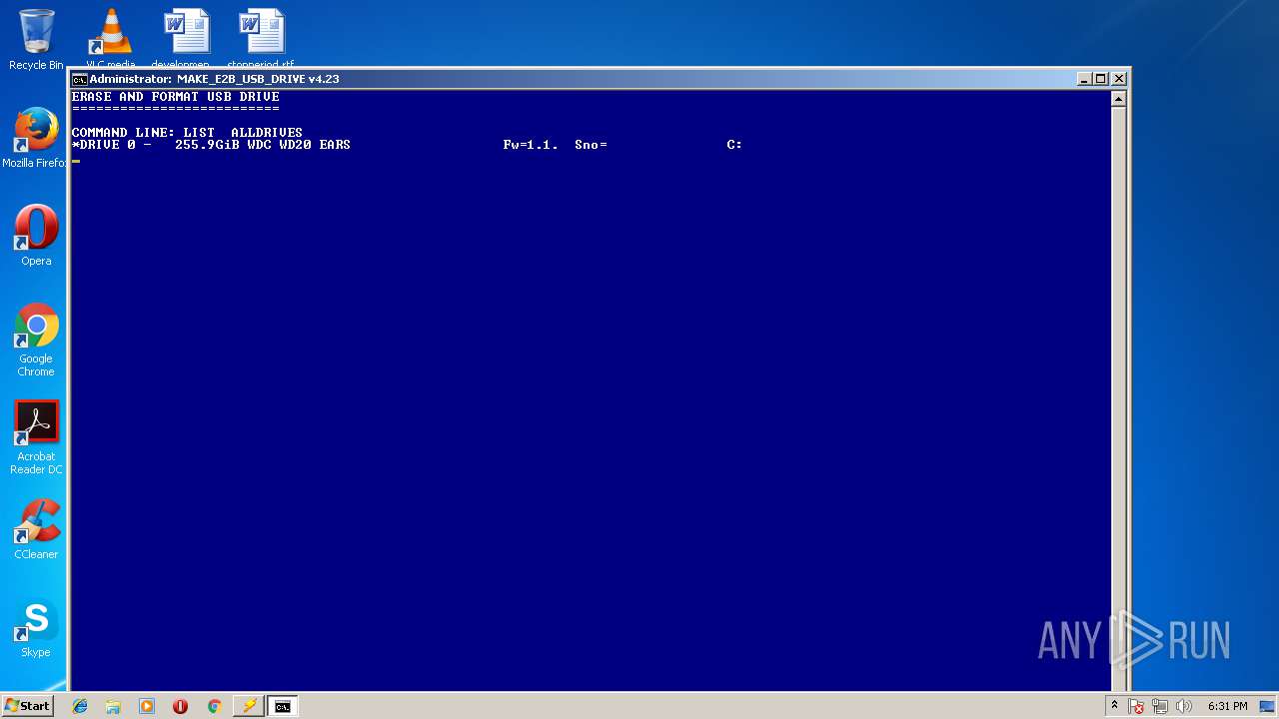The width and height of the screenshot is (1279, 719).
Task: Close the MAKE_E2B_USB_DRIVE window
Action: (x=1119, y=79)
